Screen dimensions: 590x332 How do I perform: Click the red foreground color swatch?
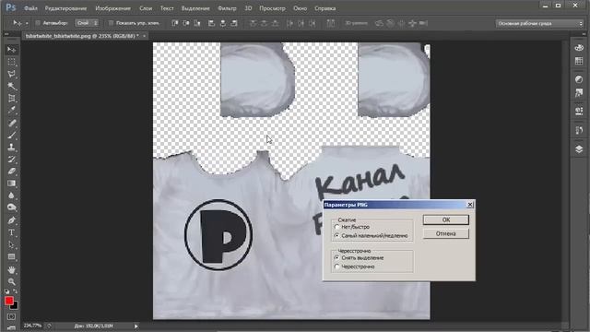8,301
